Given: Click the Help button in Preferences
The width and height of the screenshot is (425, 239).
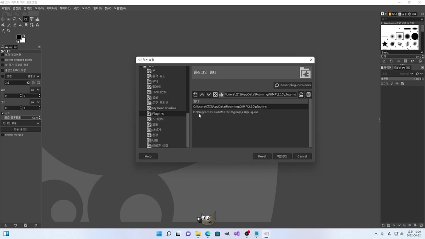Looking at the screenshot, I should pyautogui.click(x=148, y=156).
